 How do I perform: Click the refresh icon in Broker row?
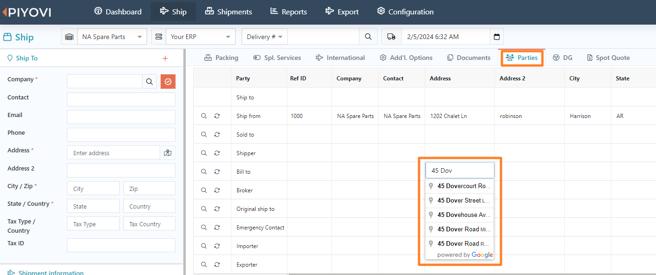pyautogui.click(x=217, y=190)
